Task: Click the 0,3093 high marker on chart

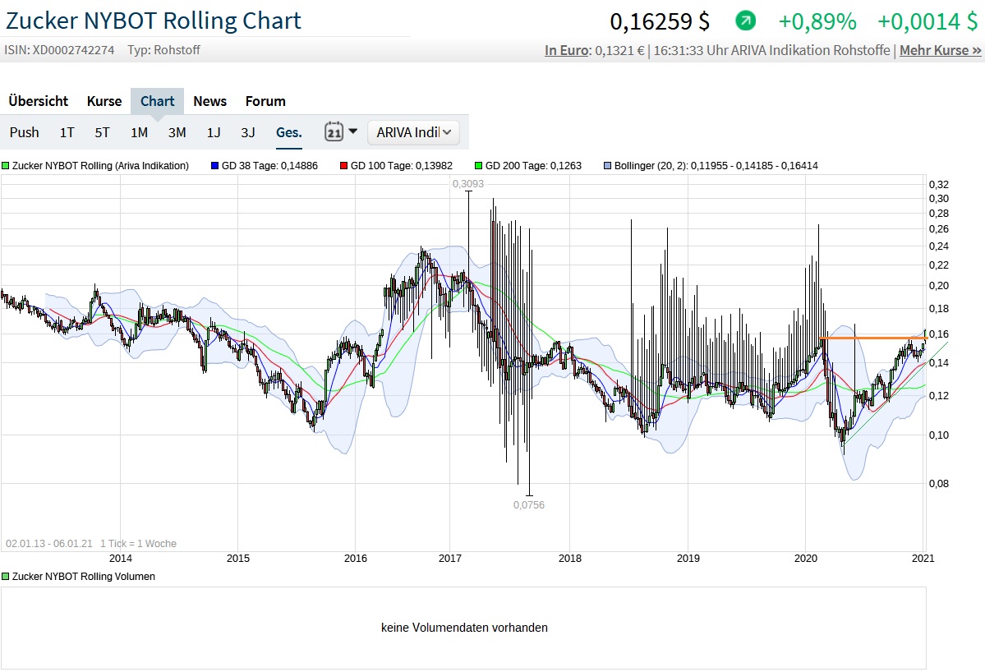Action: [x=468, y=184]
